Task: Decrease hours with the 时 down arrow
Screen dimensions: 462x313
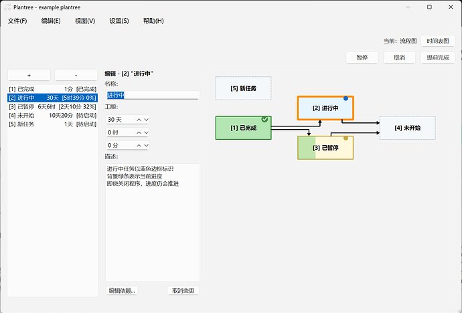Action: 146,132
